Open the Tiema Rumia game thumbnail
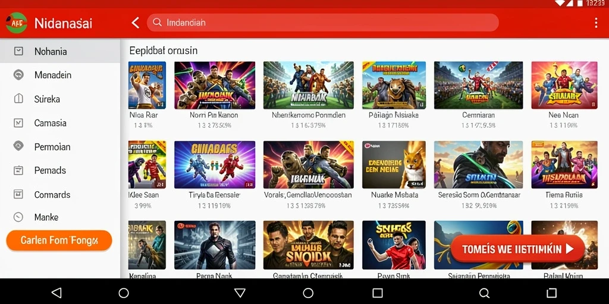Screen dimensions: 609x304 pos(564,165)
